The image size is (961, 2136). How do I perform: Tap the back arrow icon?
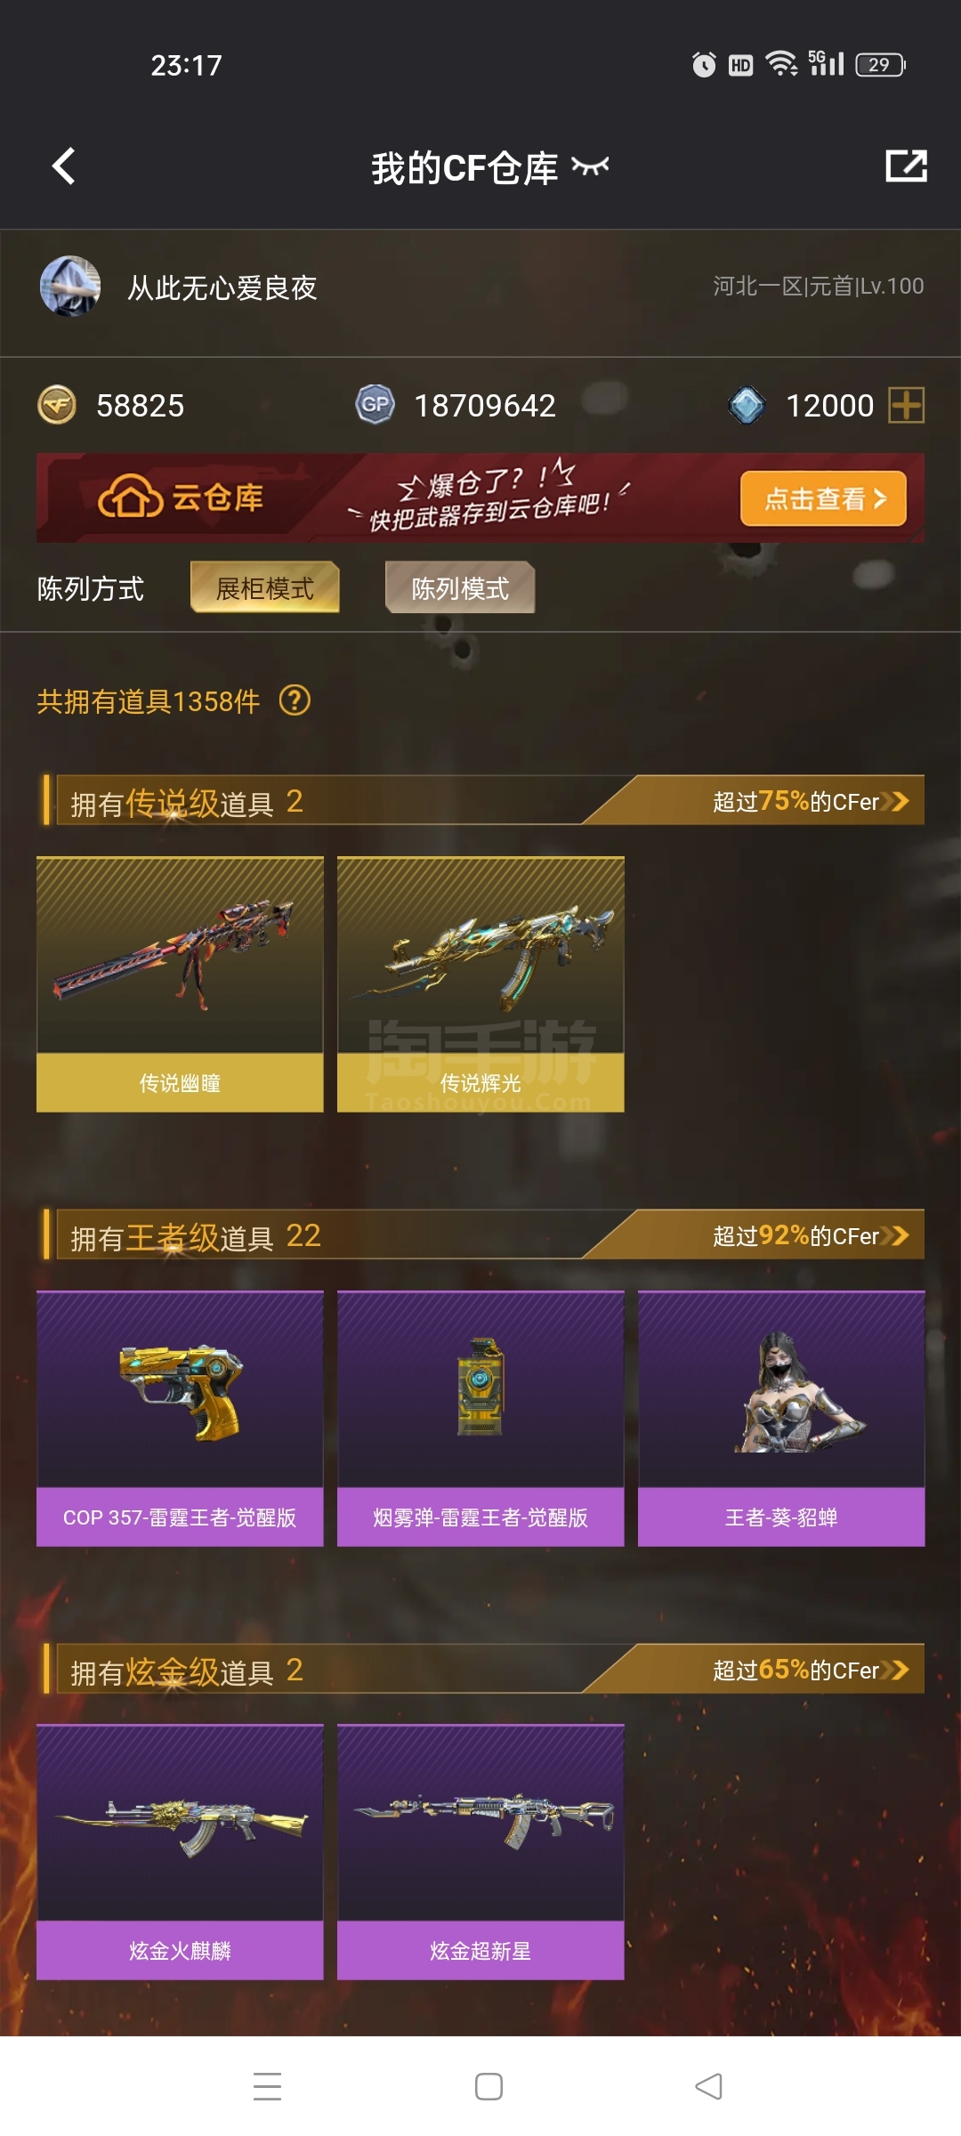click(x=63, y=166)
